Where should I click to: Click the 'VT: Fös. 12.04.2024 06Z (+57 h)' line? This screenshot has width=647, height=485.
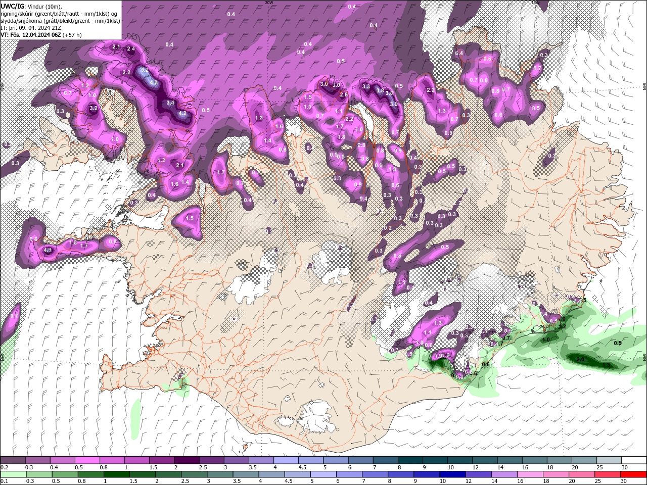[41, 35]
